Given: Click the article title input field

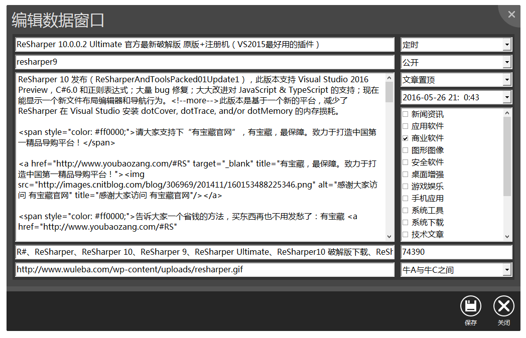Looking at the screenshot, I should pyautogui.click(x=205, y=44).
